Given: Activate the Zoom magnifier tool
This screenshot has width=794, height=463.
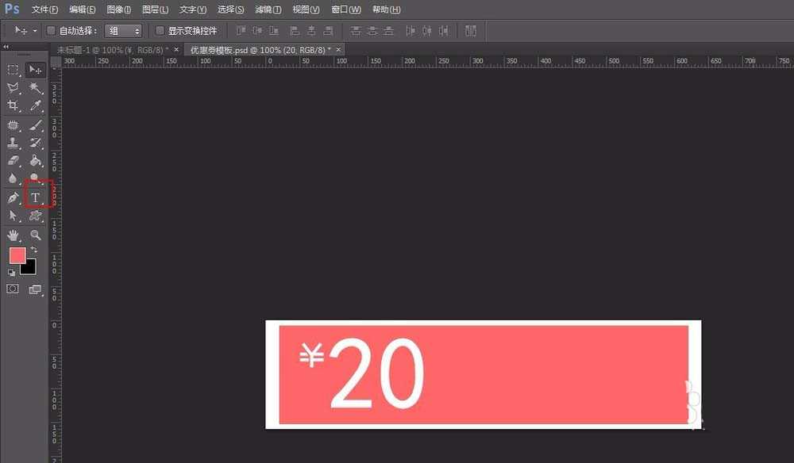Looking at the screenshot, I should (x=36, y=235).
